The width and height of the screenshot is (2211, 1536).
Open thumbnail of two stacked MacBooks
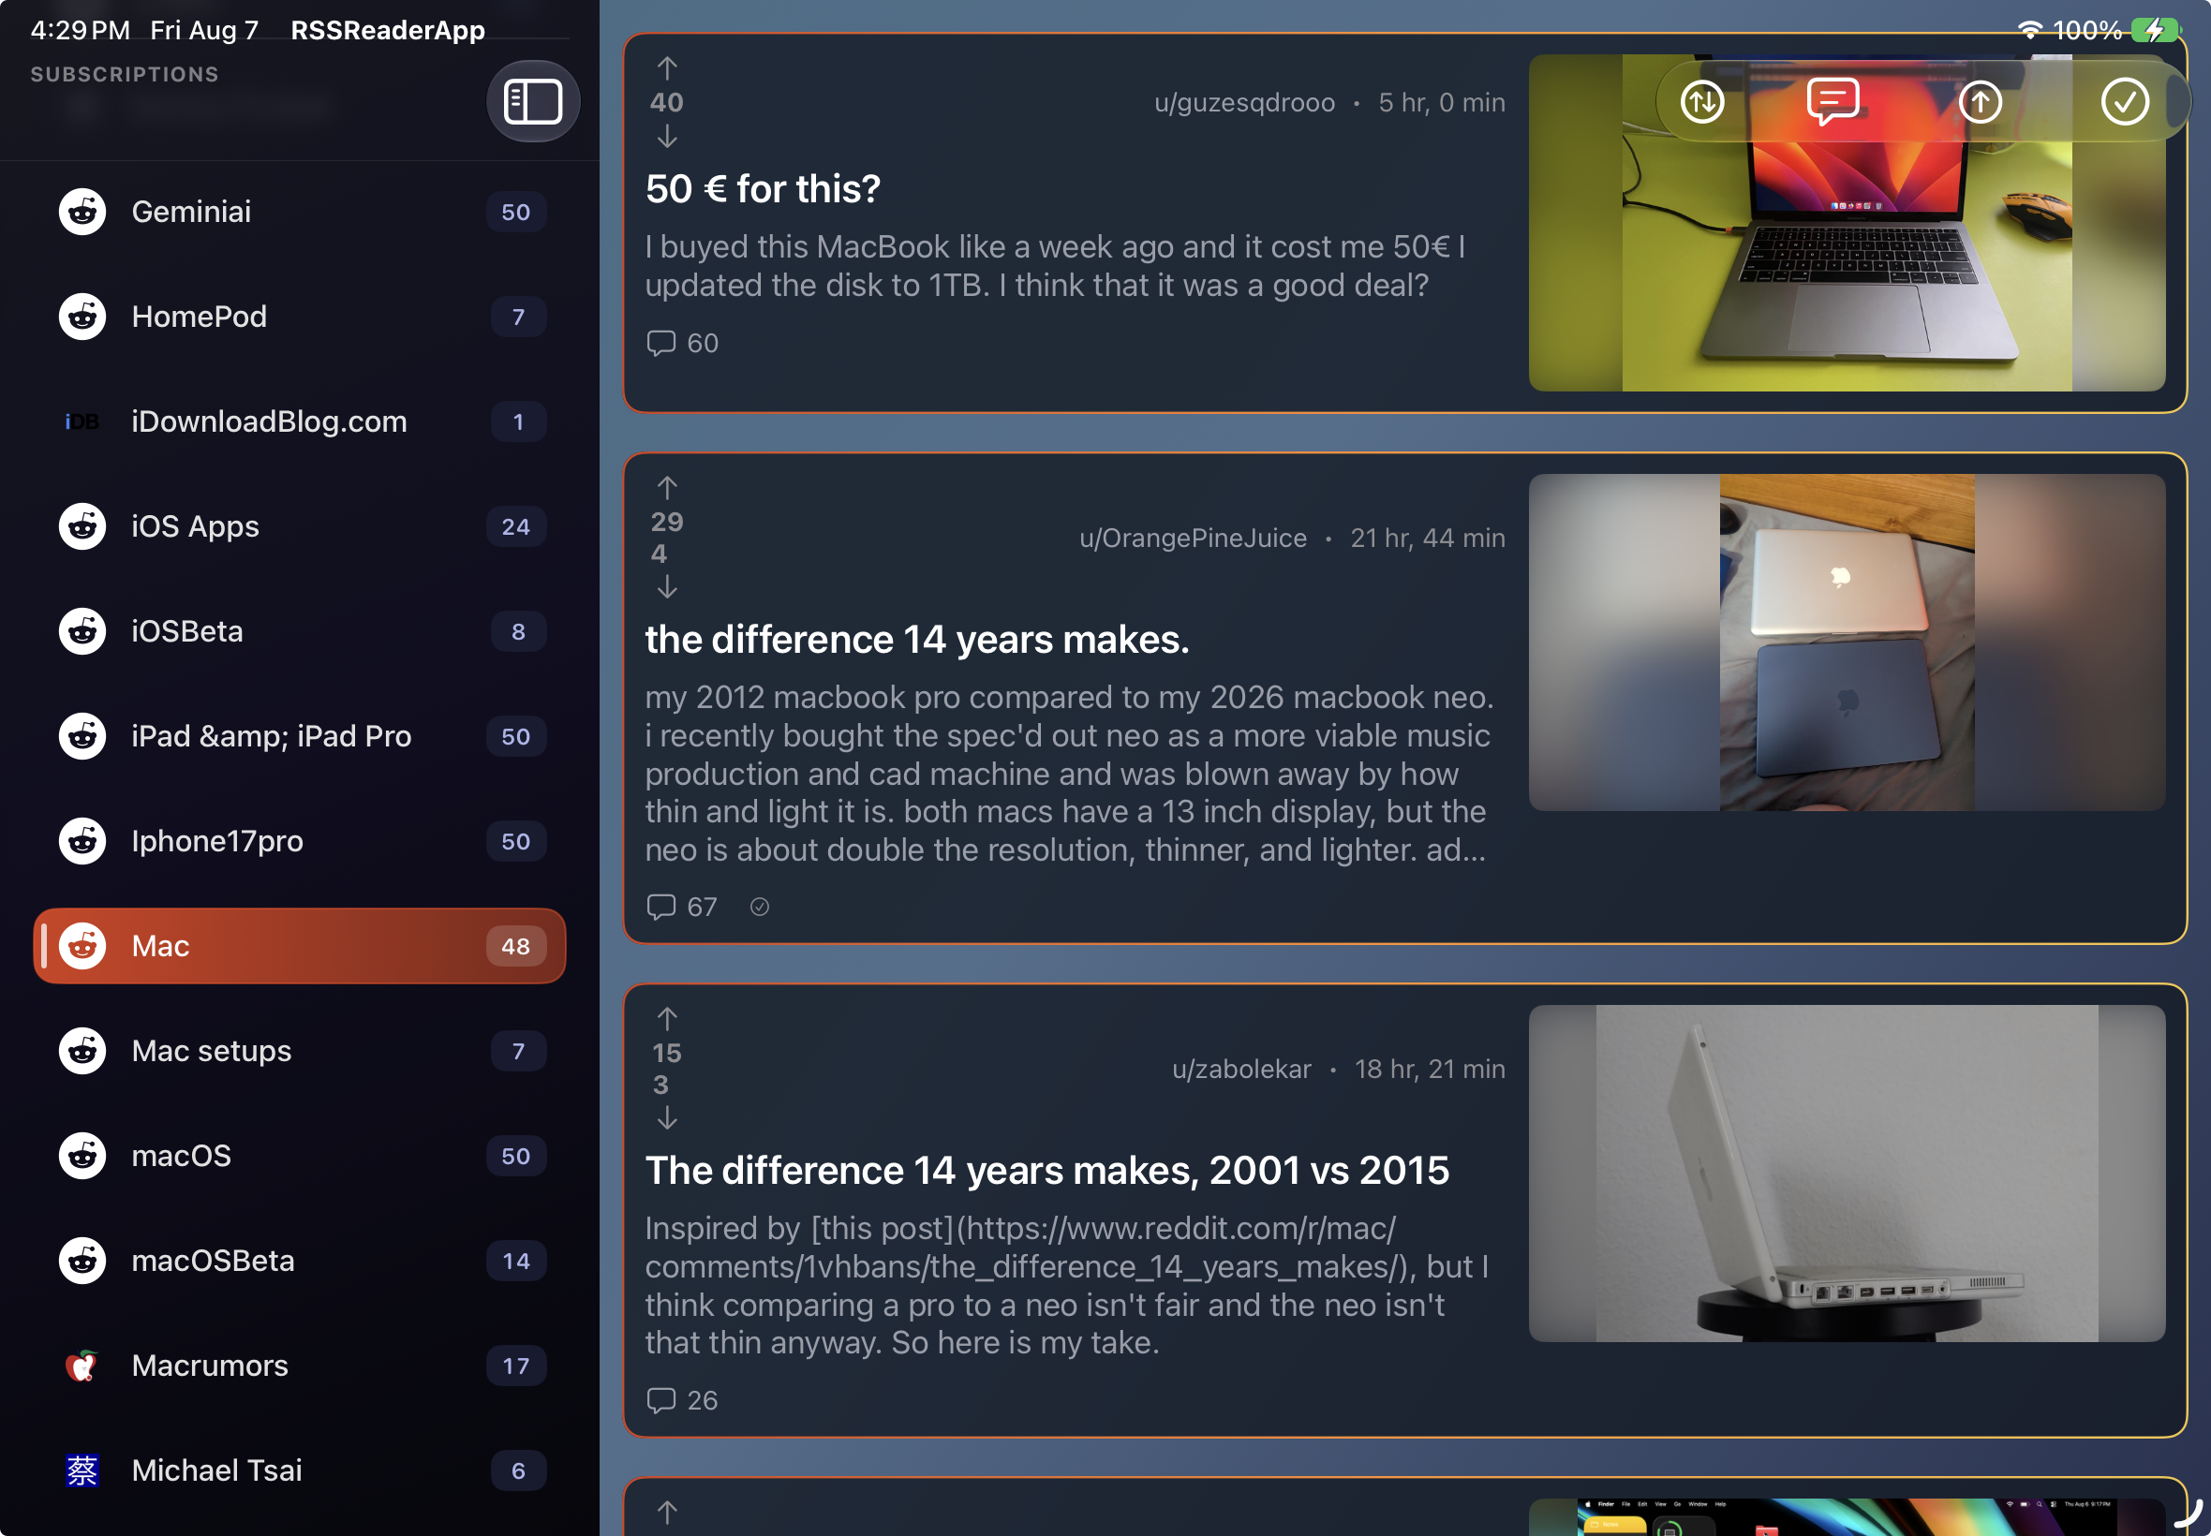click(x=1847, y=642)
